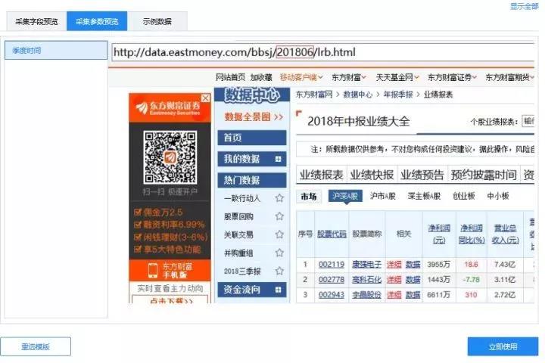The height and width of the screenshot is (363, 545).
Task: Select the 预约披露时间 tab
Action: coord(484,175)
